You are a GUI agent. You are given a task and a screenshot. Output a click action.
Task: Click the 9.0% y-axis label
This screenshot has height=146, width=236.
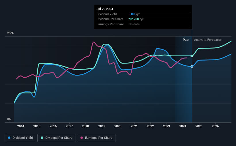pyautogui.click(x=10, y=33)
